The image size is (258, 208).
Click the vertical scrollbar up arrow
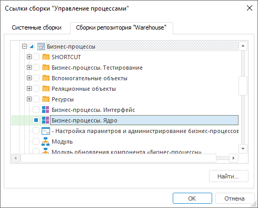[x=243, y=46]
